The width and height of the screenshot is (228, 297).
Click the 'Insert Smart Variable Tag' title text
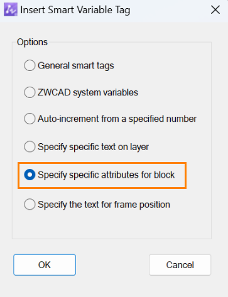point(75,10)
